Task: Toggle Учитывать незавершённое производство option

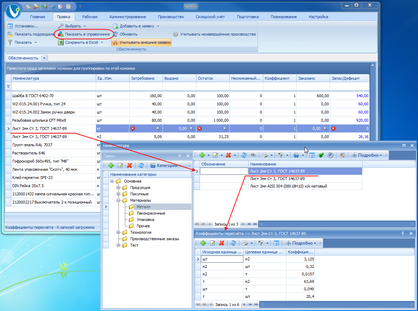Action: tap(215, 34)
